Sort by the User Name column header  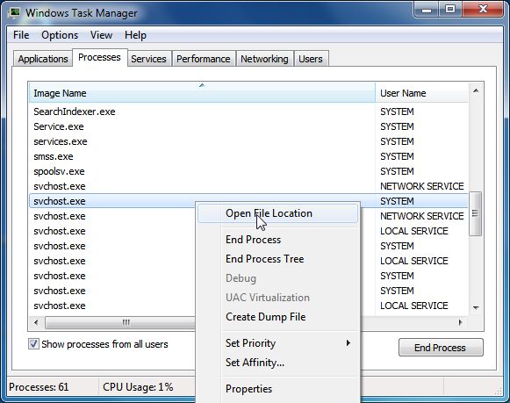(422, 93)
